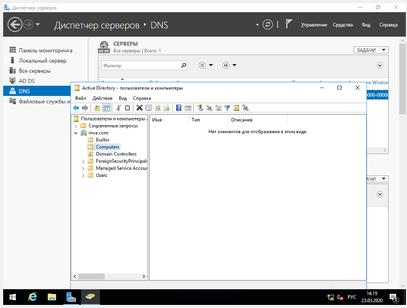Open the ЗАДАЧИ dropdown in Servers panel
The image size is (407, 308).
pyautogui.click(x=371, y=50)
